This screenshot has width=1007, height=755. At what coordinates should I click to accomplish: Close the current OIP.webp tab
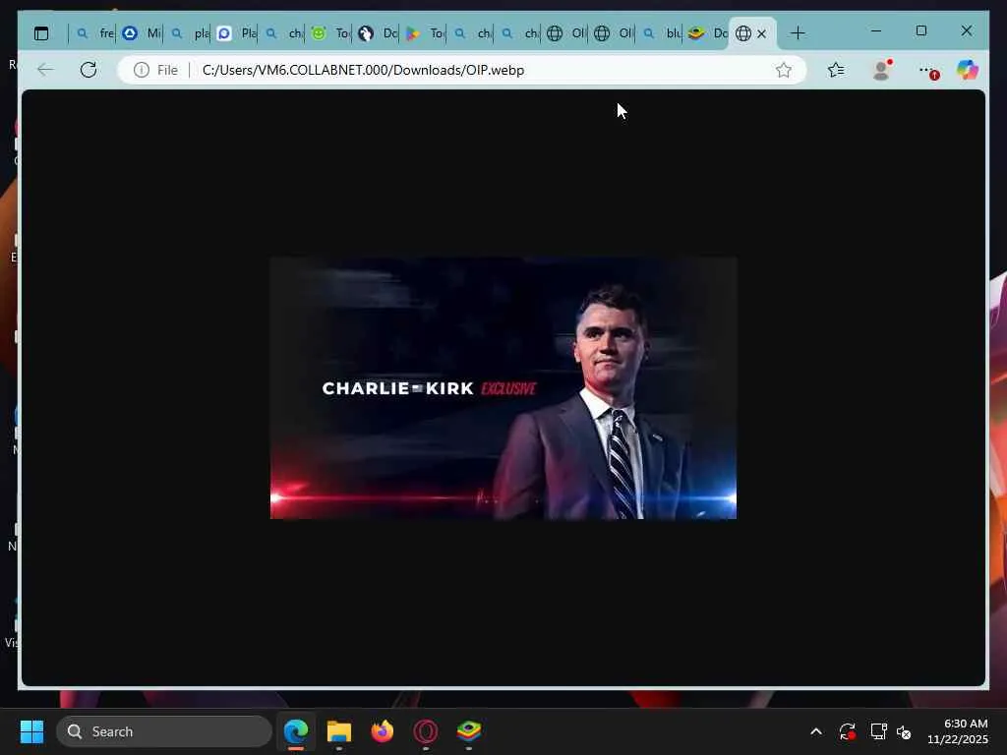tap(762, 33)
